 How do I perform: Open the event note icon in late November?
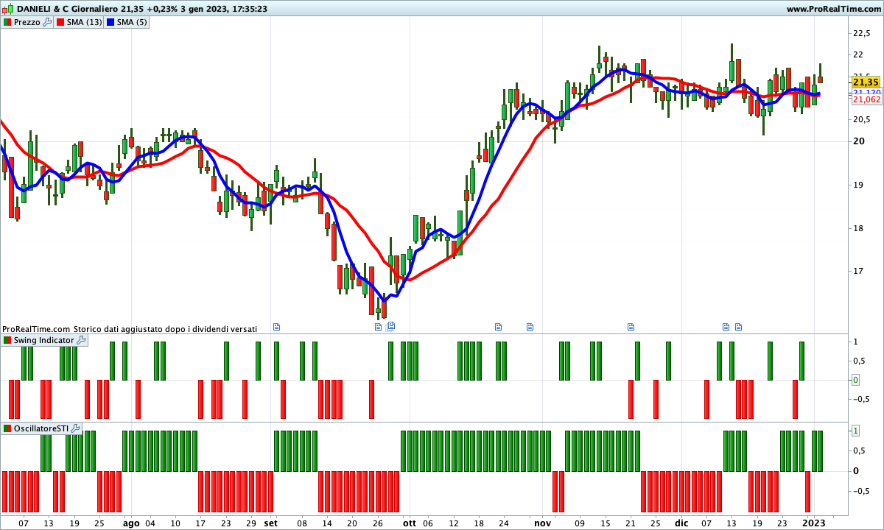pyautogui.click(x=631, y=326)
